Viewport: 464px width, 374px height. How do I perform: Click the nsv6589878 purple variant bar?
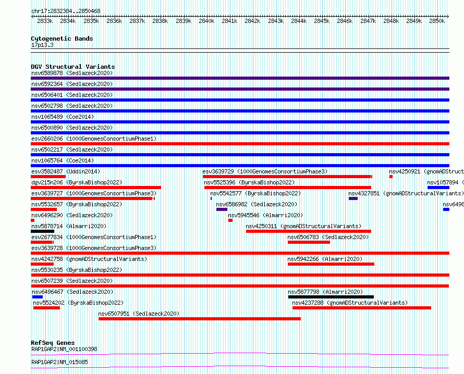[x=240, y=78]
